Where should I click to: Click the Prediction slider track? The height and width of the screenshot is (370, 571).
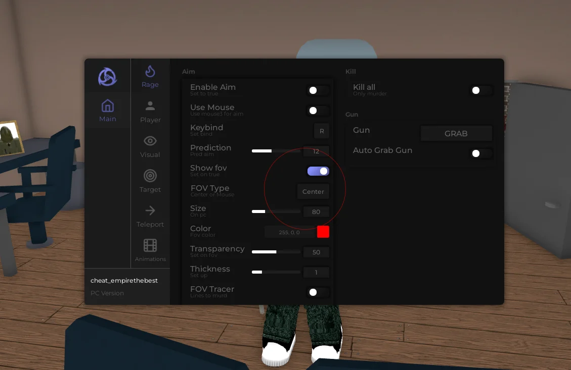click(x=276, y=151)
